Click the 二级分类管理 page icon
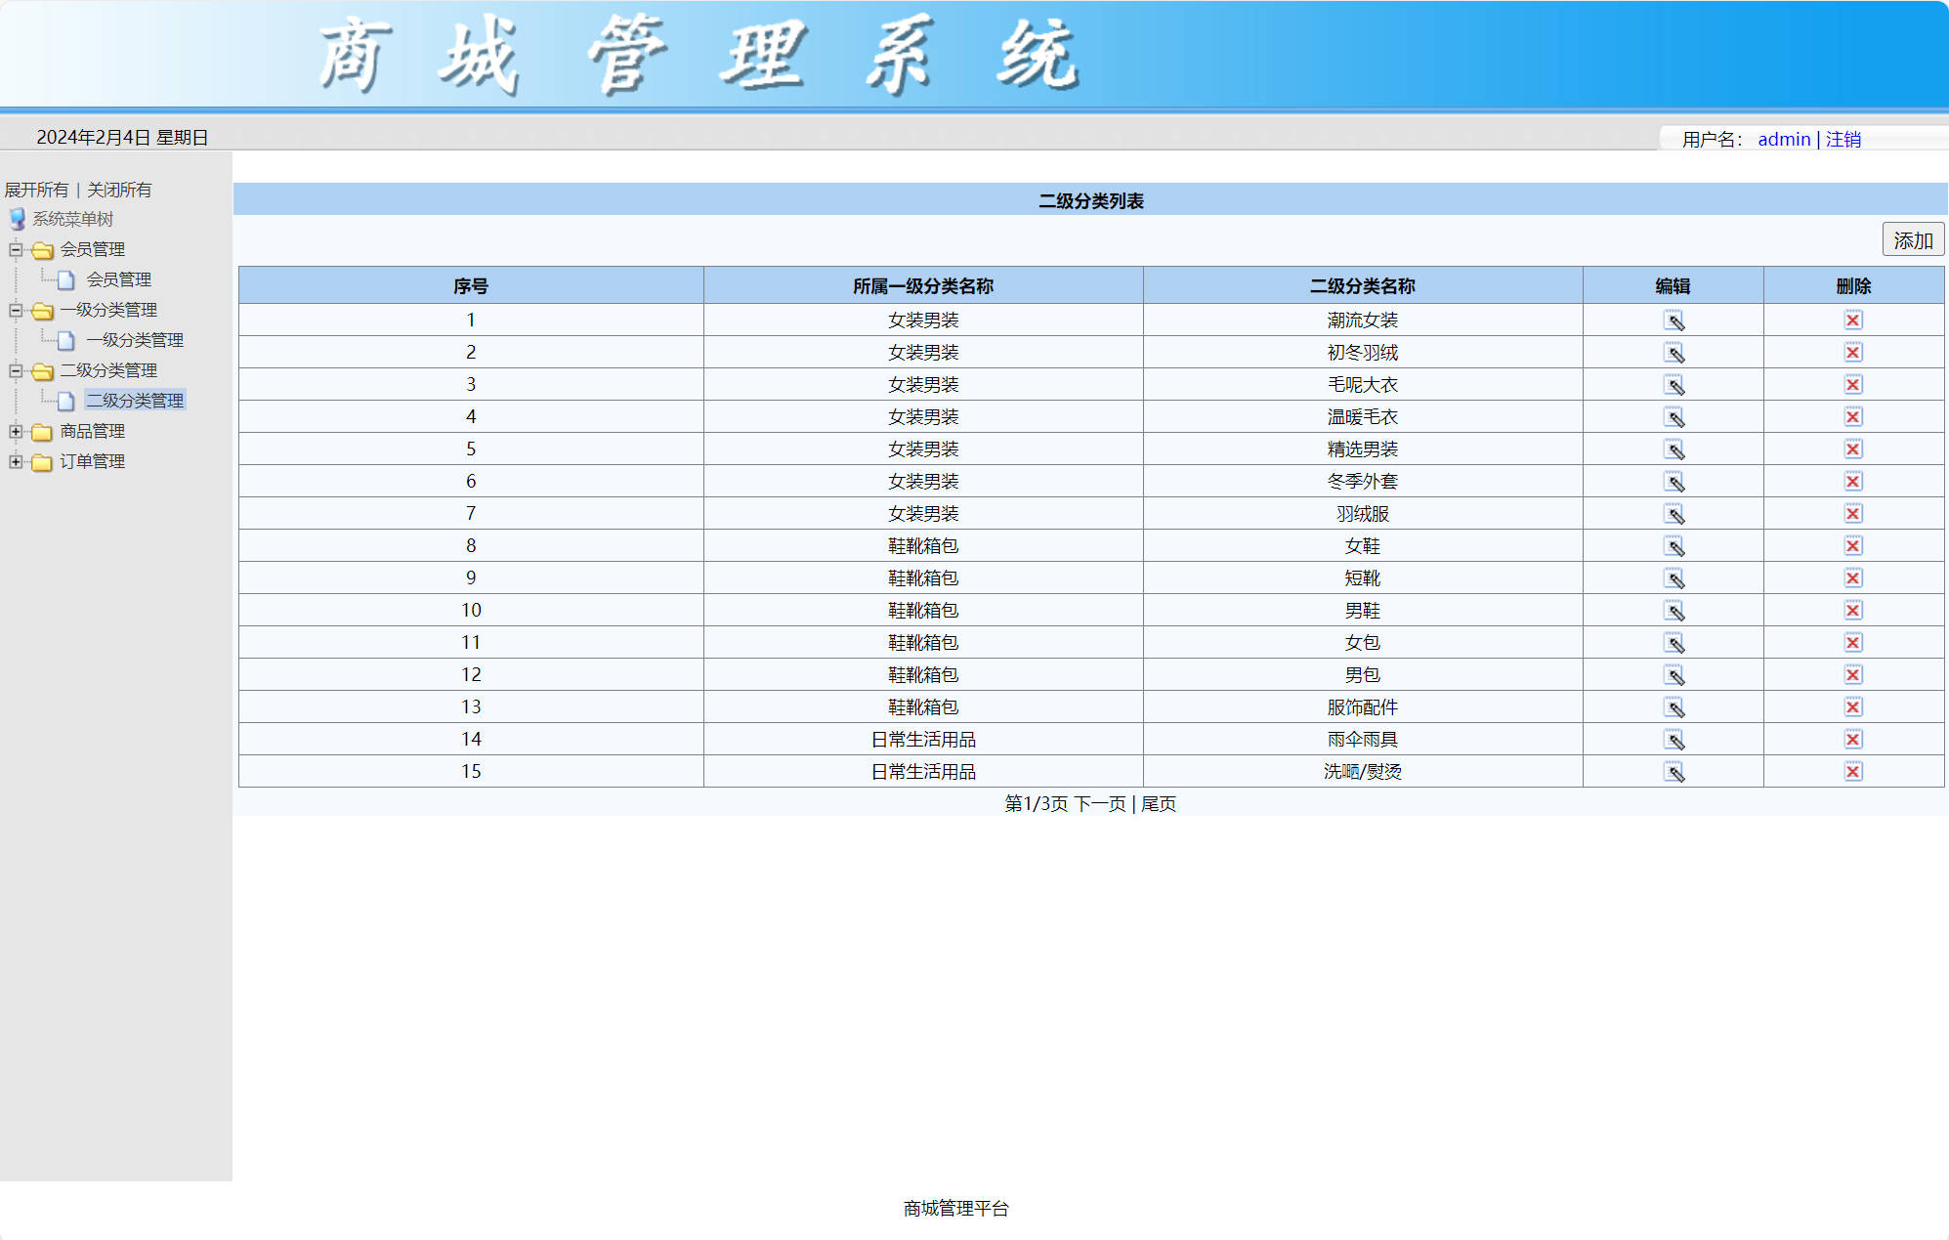Image resolution: width=1949 pixels, height=1240 pixels. click(64, 400)
